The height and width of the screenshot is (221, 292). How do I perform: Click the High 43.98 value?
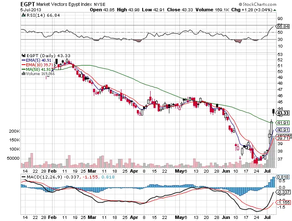coord(128,10)
